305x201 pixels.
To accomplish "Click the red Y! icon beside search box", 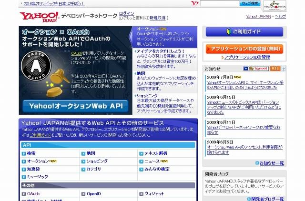I will 193,3.
